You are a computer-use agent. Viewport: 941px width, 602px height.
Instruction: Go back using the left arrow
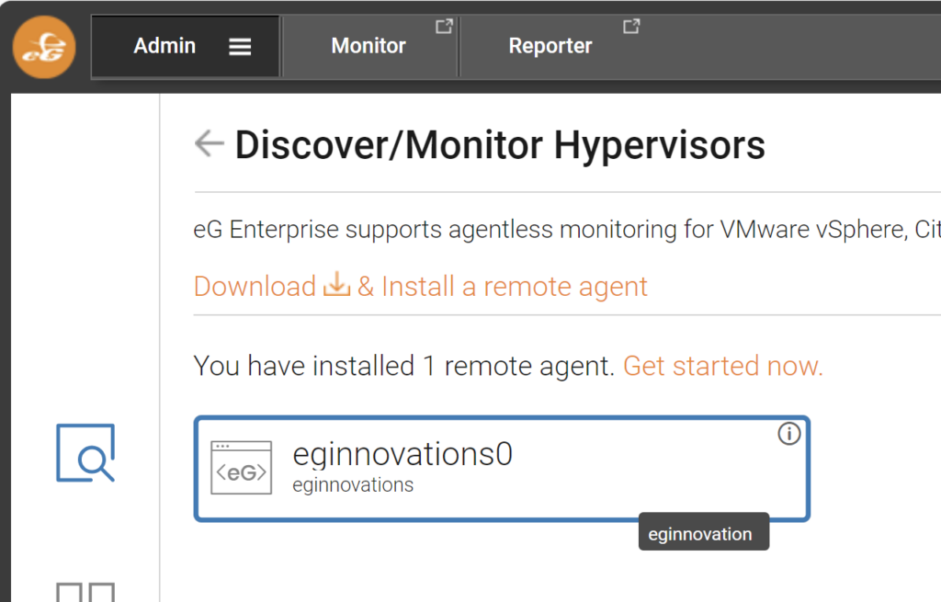pyautogui.click(x=210, y=143)
